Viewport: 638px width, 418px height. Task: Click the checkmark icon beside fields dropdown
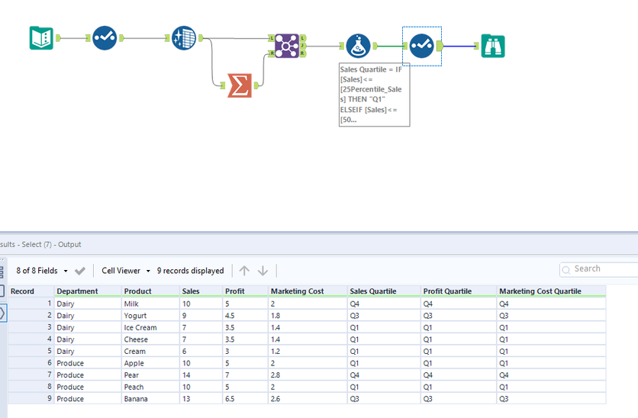(x=80, y=271)
